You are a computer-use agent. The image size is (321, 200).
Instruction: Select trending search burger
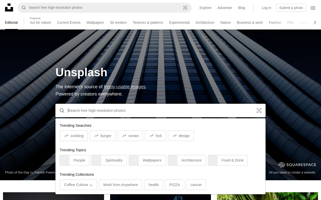pos(103,136)
